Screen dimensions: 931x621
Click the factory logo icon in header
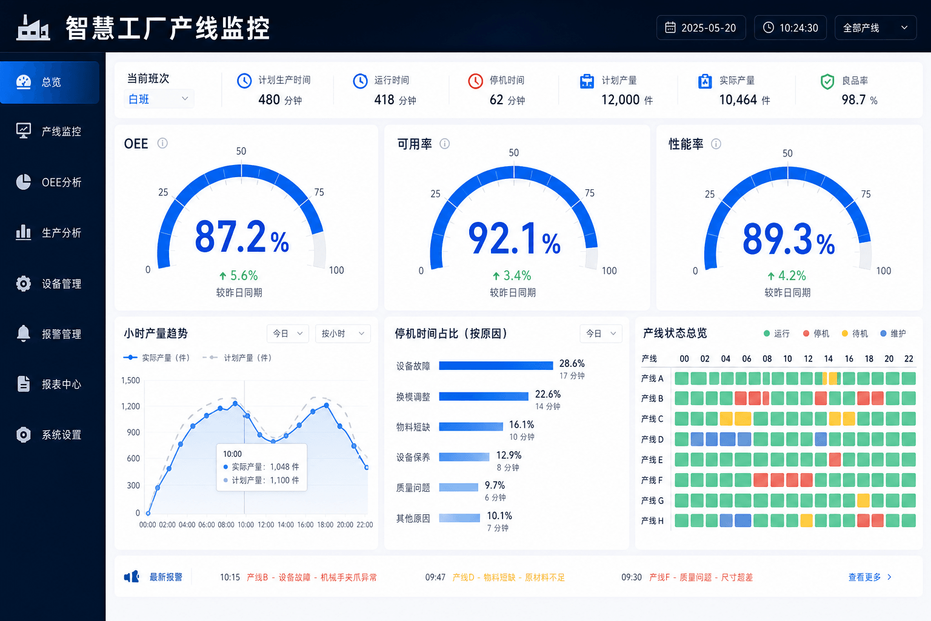pos(33,27)
